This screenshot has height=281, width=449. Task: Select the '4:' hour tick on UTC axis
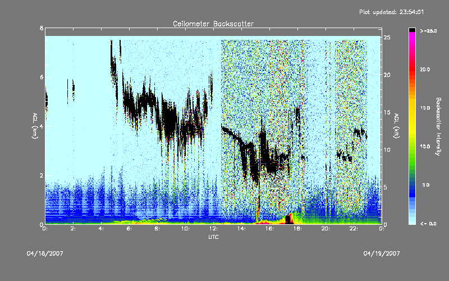click(x=101, y=229)
